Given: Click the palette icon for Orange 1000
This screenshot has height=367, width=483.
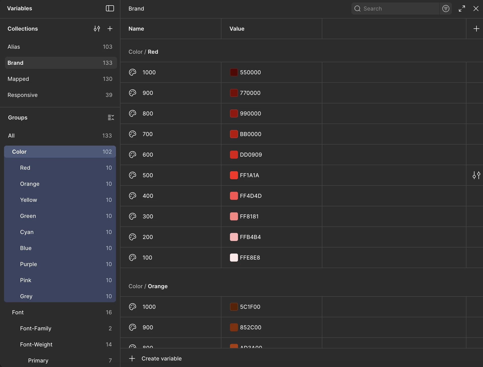Looking at the screenshot, I should (133, 307).
